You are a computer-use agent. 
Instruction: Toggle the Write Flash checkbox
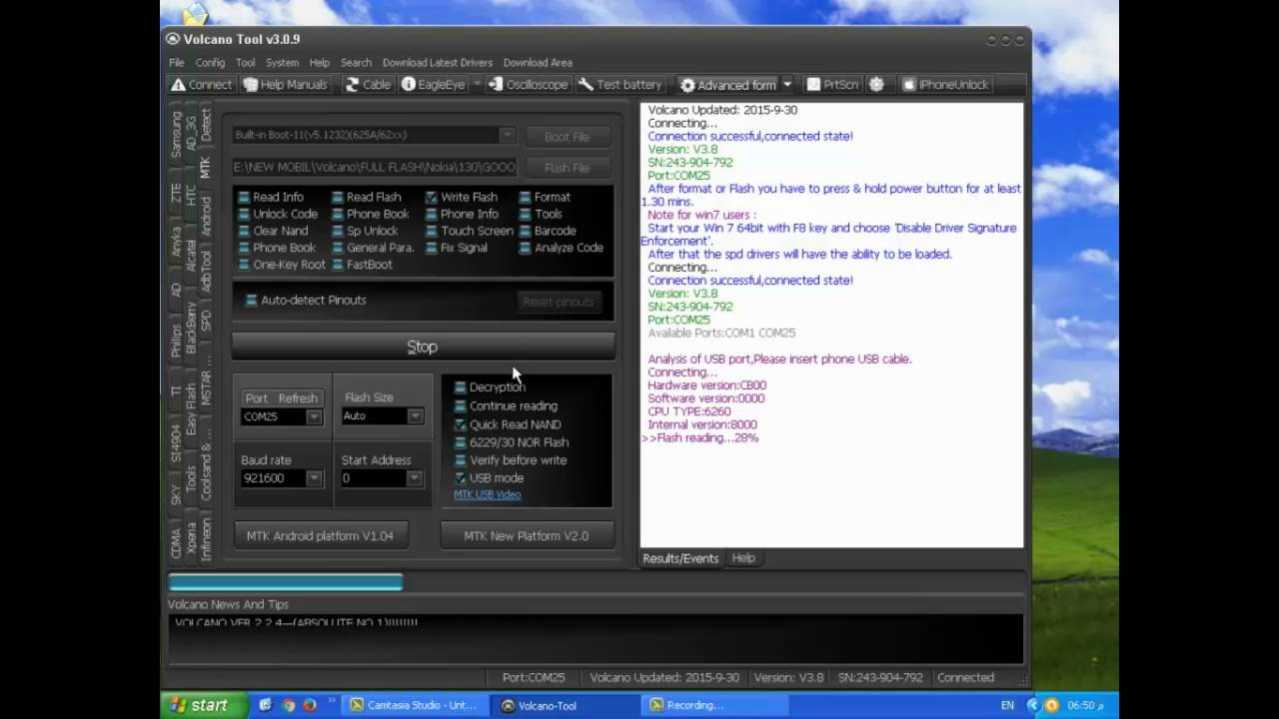pos(432,197)
